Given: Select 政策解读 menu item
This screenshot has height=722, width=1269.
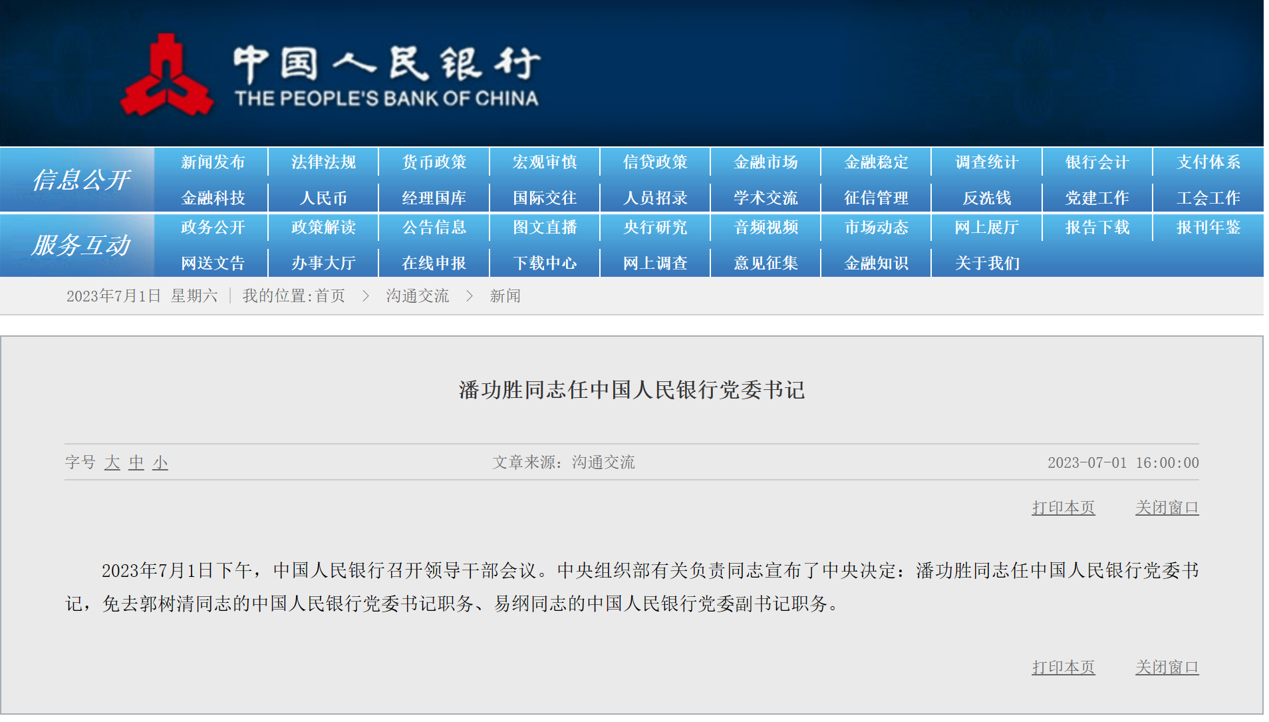Looking at the screenshot, I should pyautogui.click(x=323, y=228).
